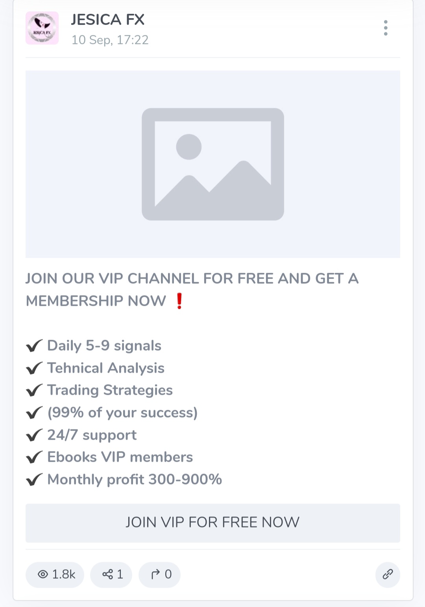
Task: Open the post image placeholder
Action: 213,164
